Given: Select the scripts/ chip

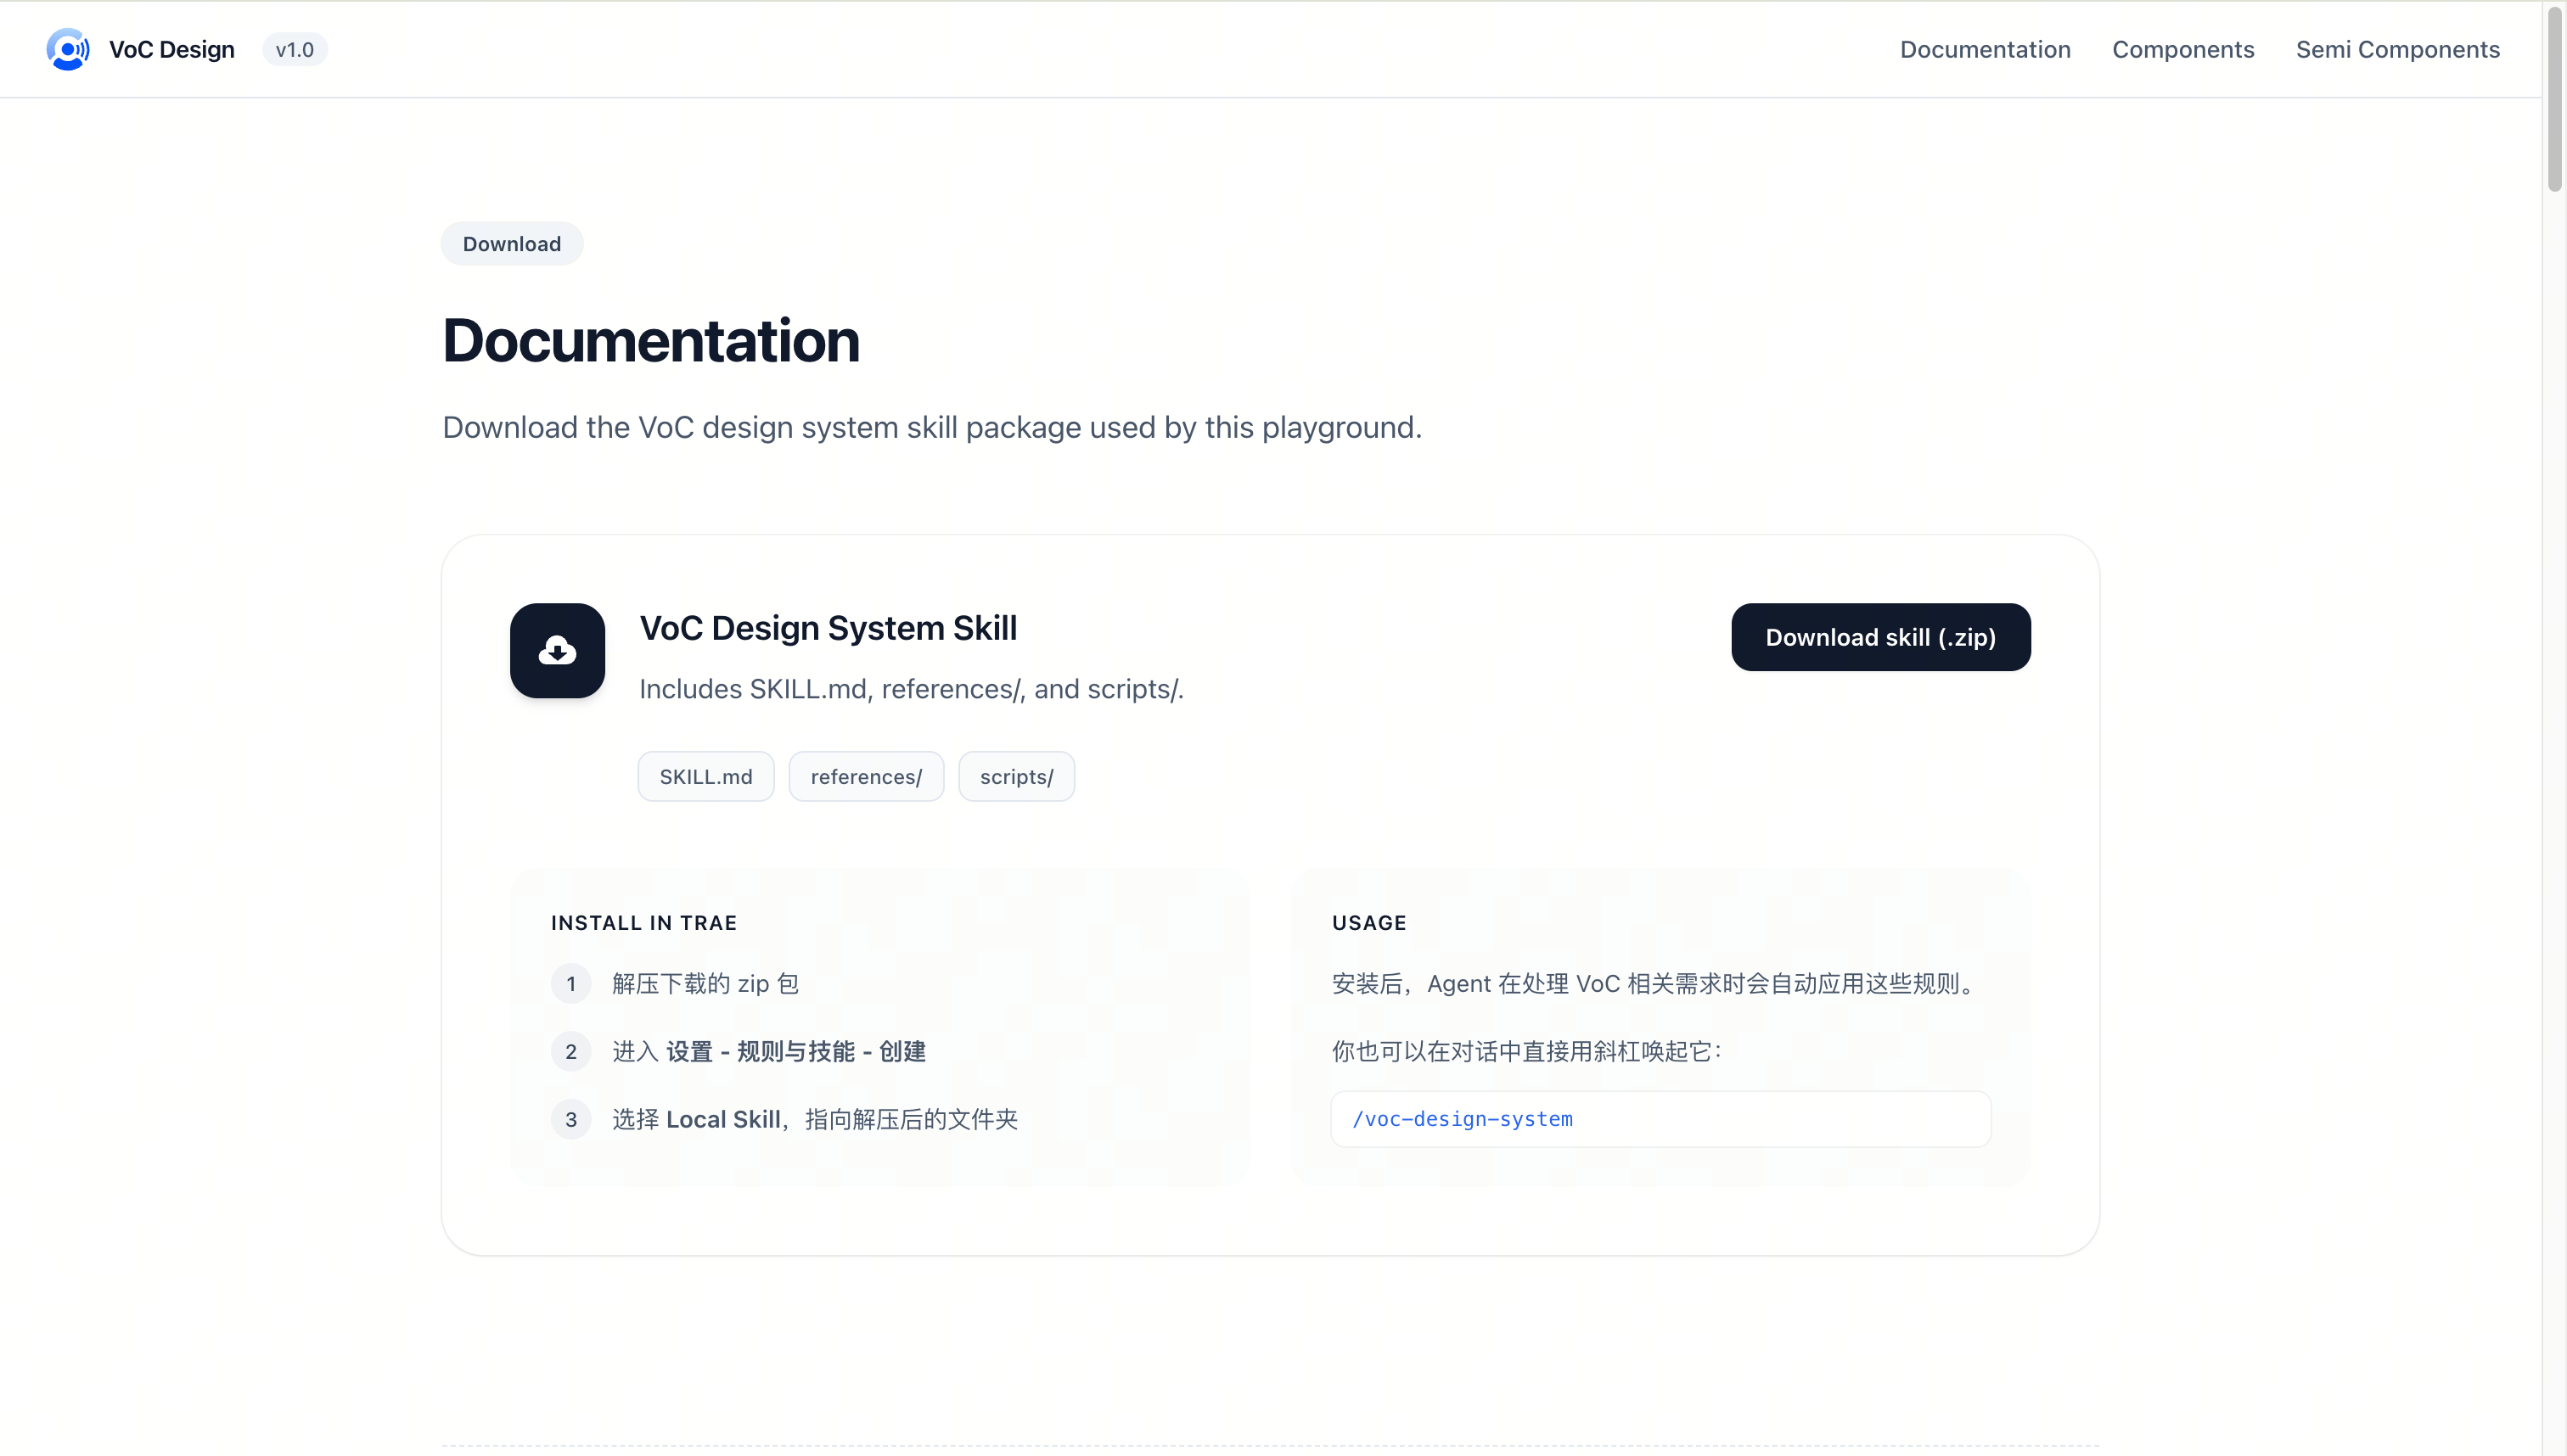Looking at the screenshot, I should point(1016,776).
